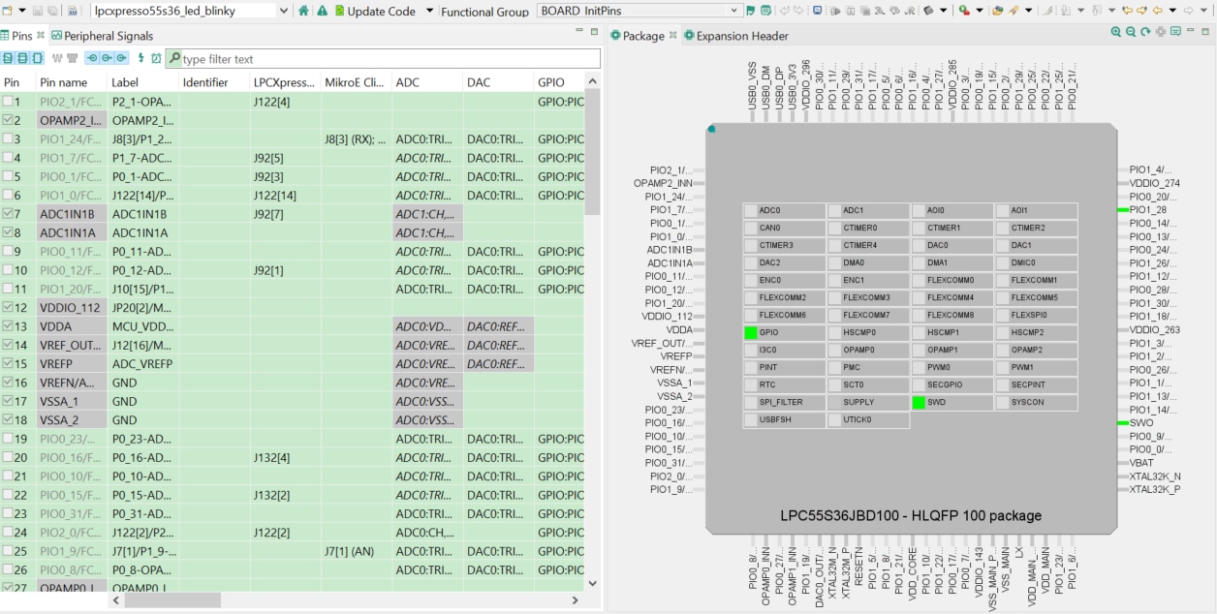Zoom in on the package view
1217x614 pixels.
1116,32
